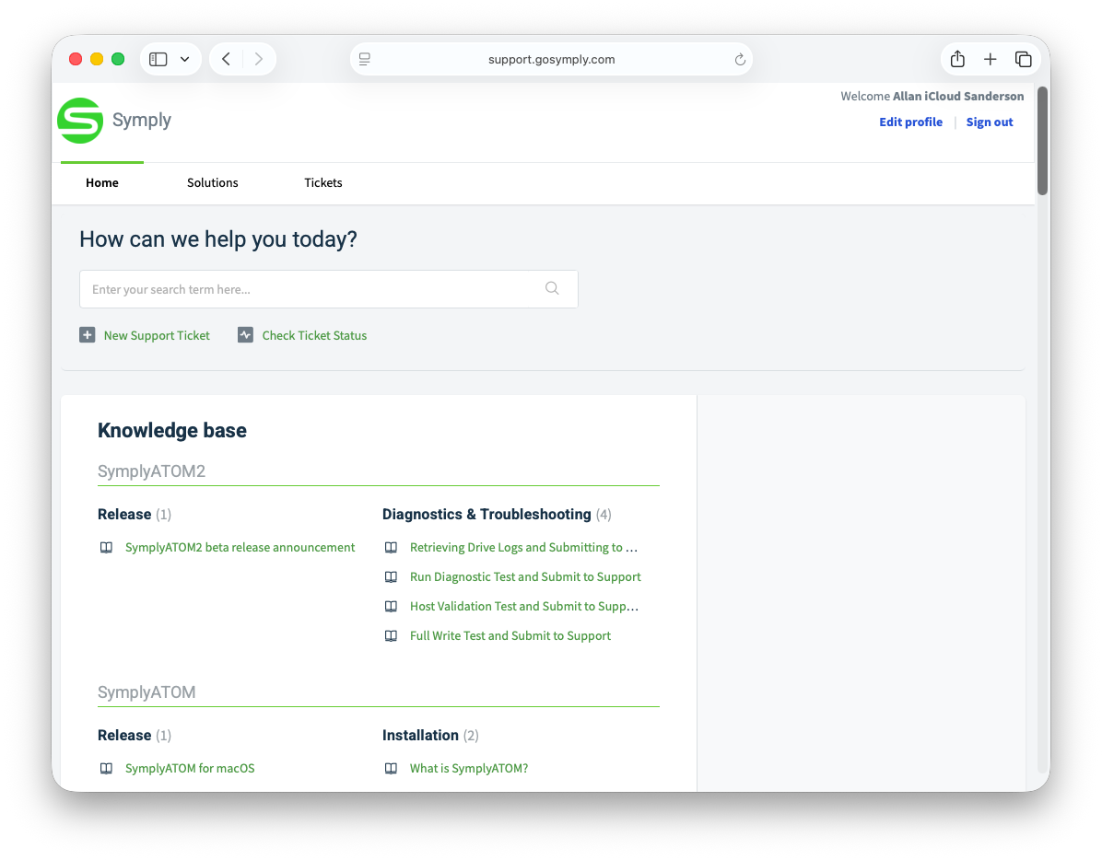Click the yellow minimize window button

coord(97,59)
